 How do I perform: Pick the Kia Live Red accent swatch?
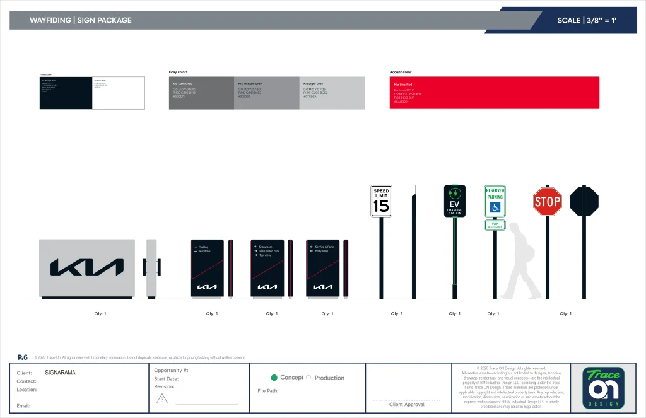click(495, 93)
